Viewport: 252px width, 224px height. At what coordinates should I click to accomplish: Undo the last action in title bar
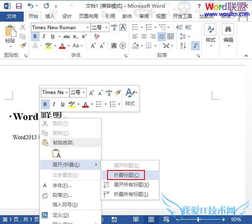30,6
